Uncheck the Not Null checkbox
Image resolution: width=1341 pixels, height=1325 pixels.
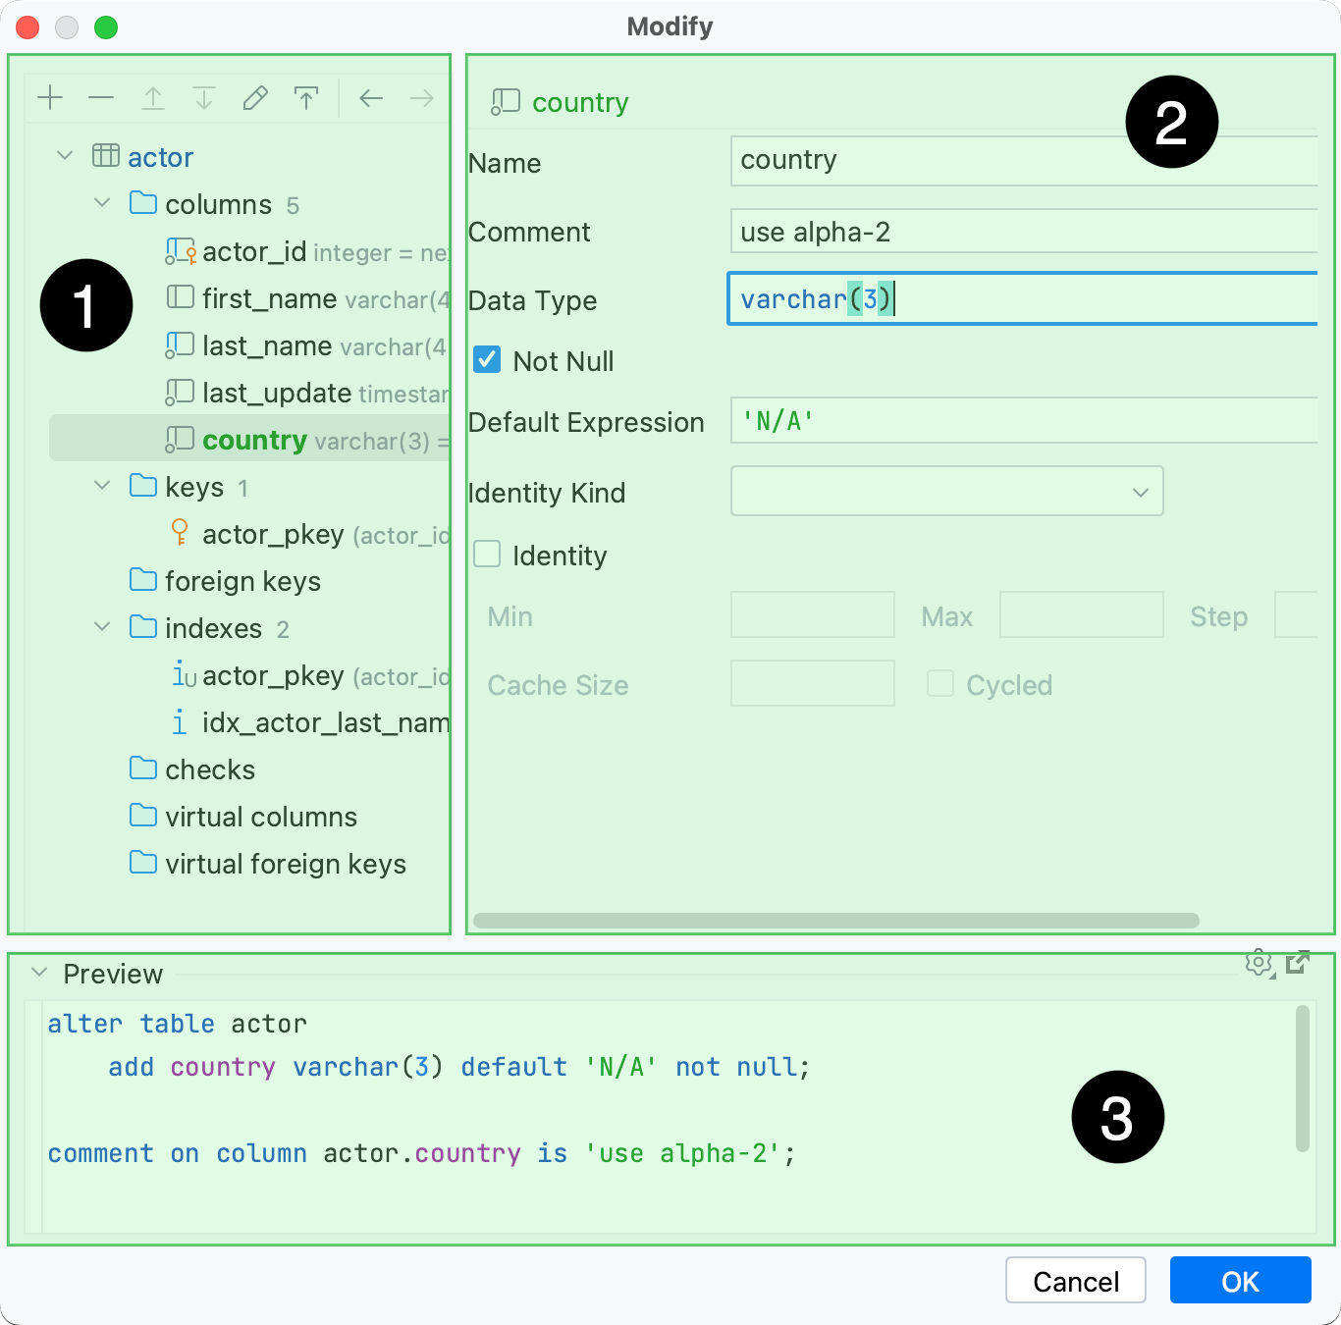487,359
